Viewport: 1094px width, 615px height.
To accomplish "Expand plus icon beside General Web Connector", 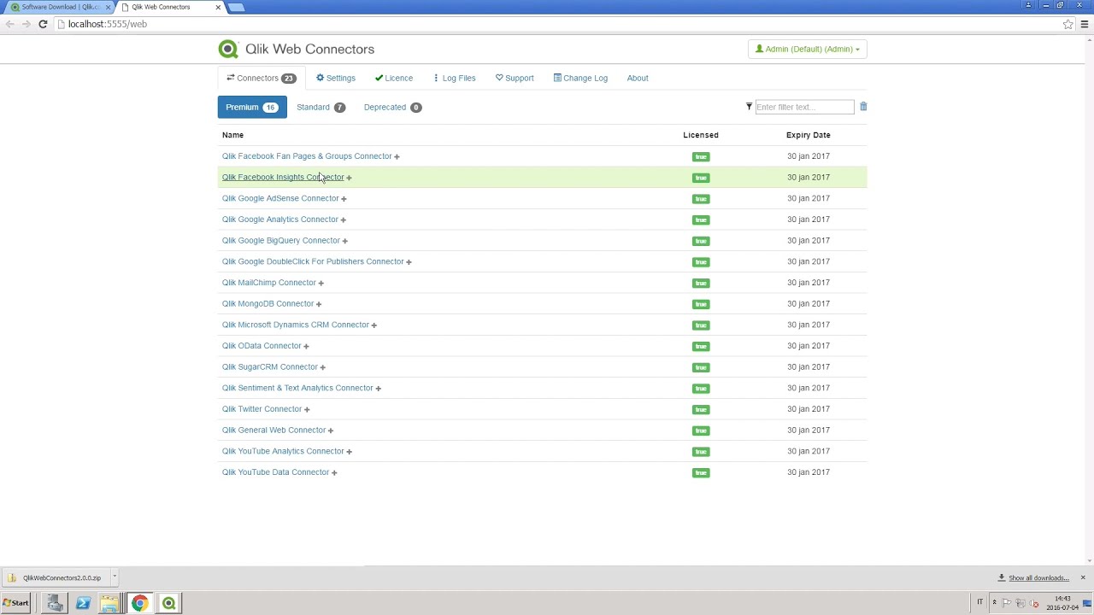I will coord(330,430).
